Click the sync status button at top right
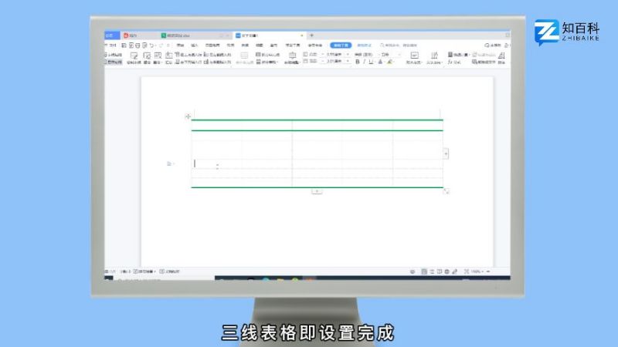 tap(492, 45)
